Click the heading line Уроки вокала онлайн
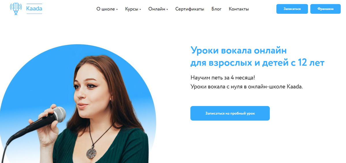Screen dimensions: 346x163 point(239,51)
